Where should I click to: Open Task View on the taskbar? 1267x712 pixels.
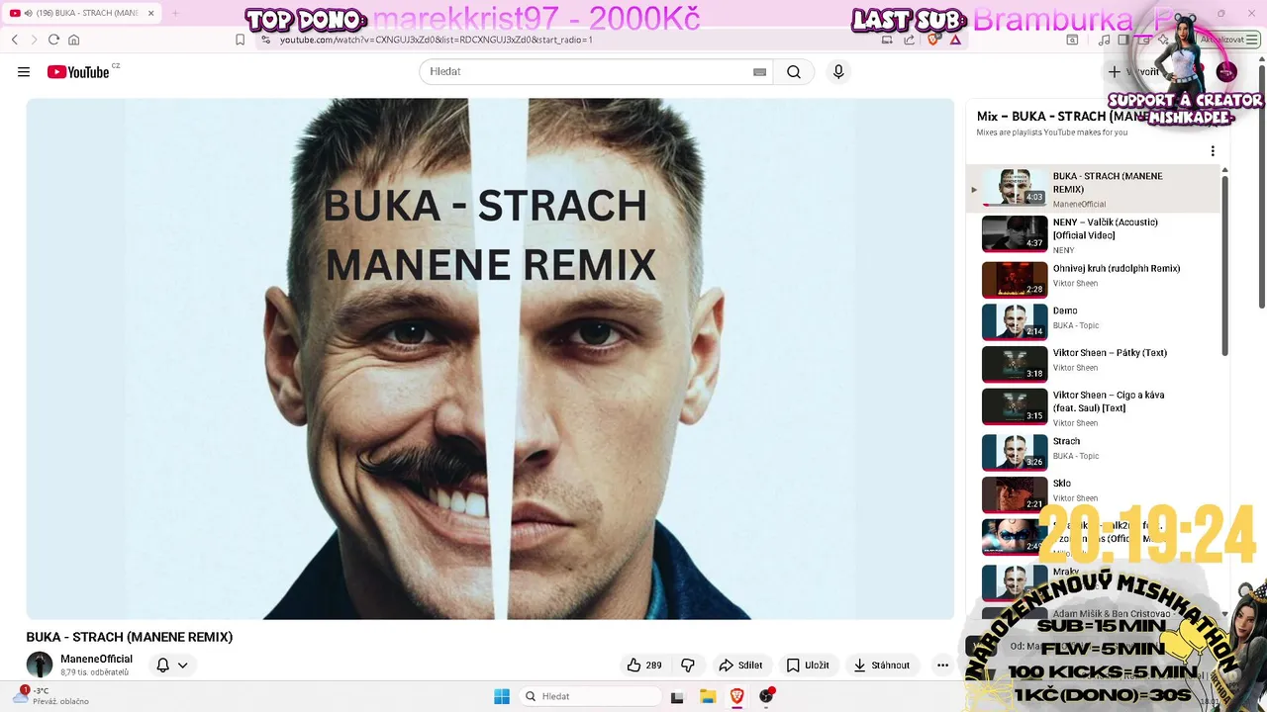tap(677, 696)
